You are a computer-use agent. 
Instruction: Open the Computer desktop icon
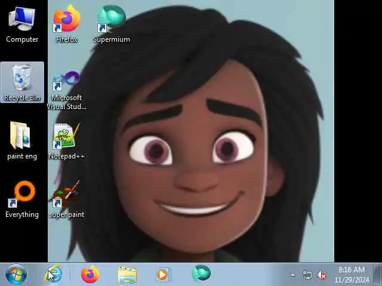pyautogui.click(x=22, y=24)
